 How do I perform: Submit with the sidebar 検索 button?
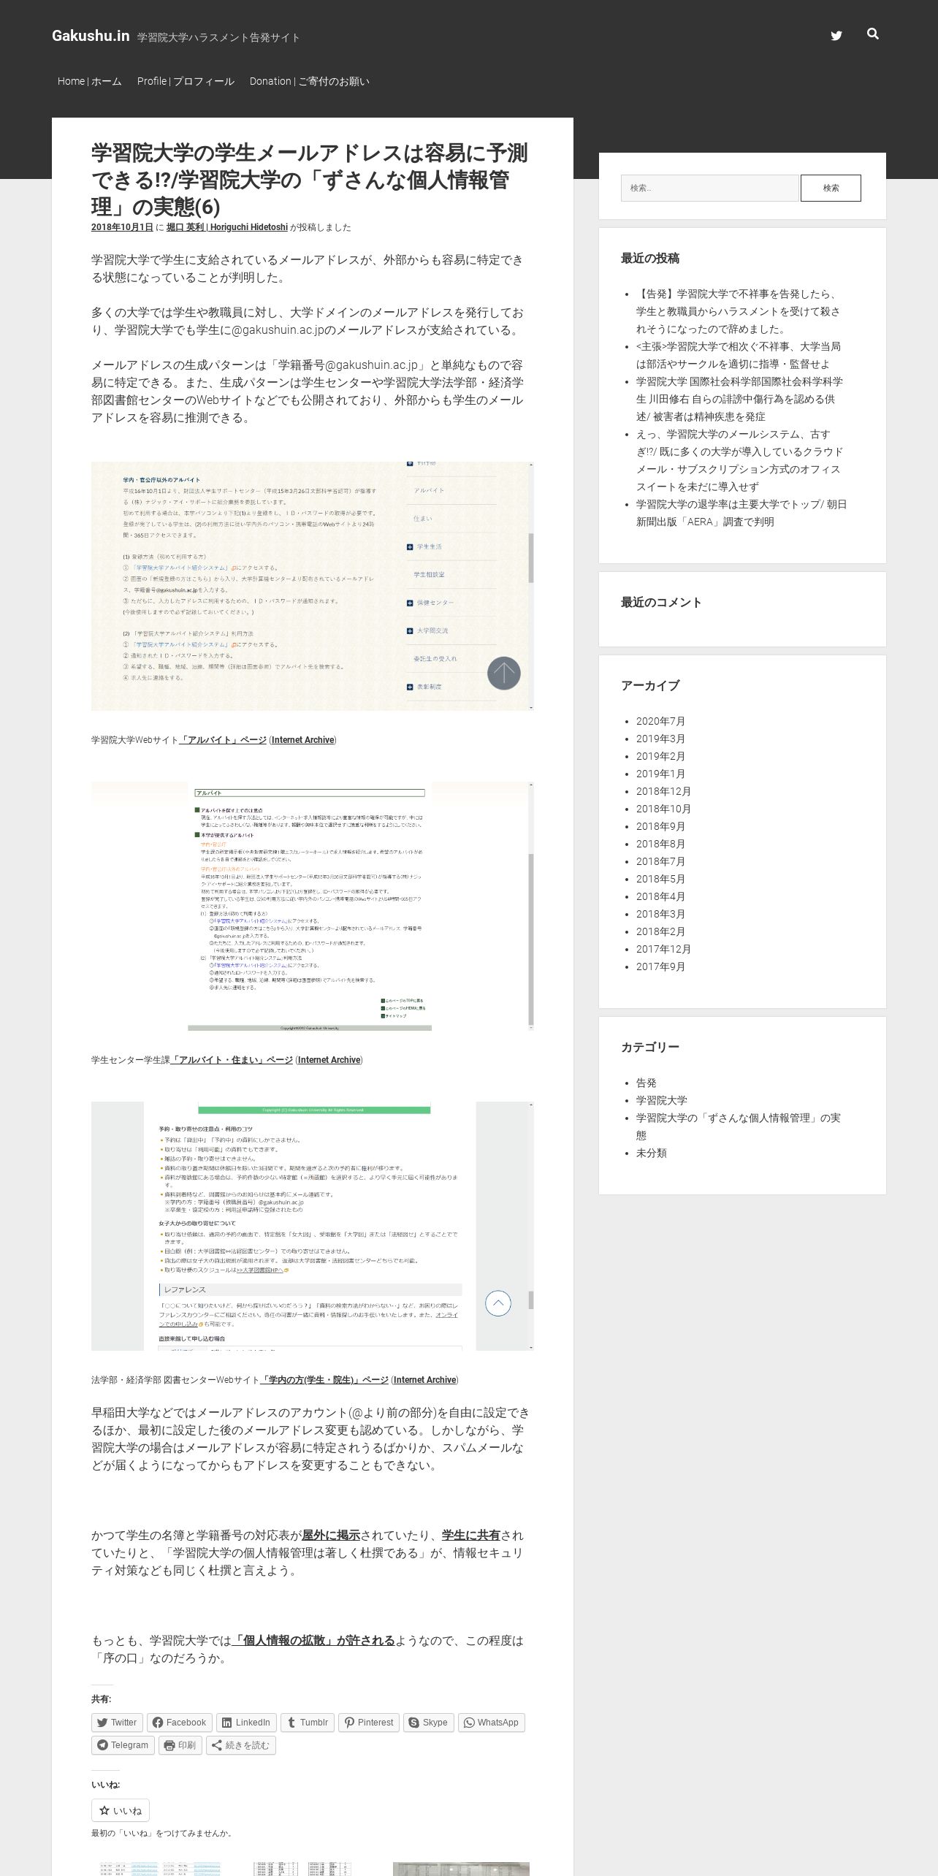pyautogui.click(x=831, y=188)
